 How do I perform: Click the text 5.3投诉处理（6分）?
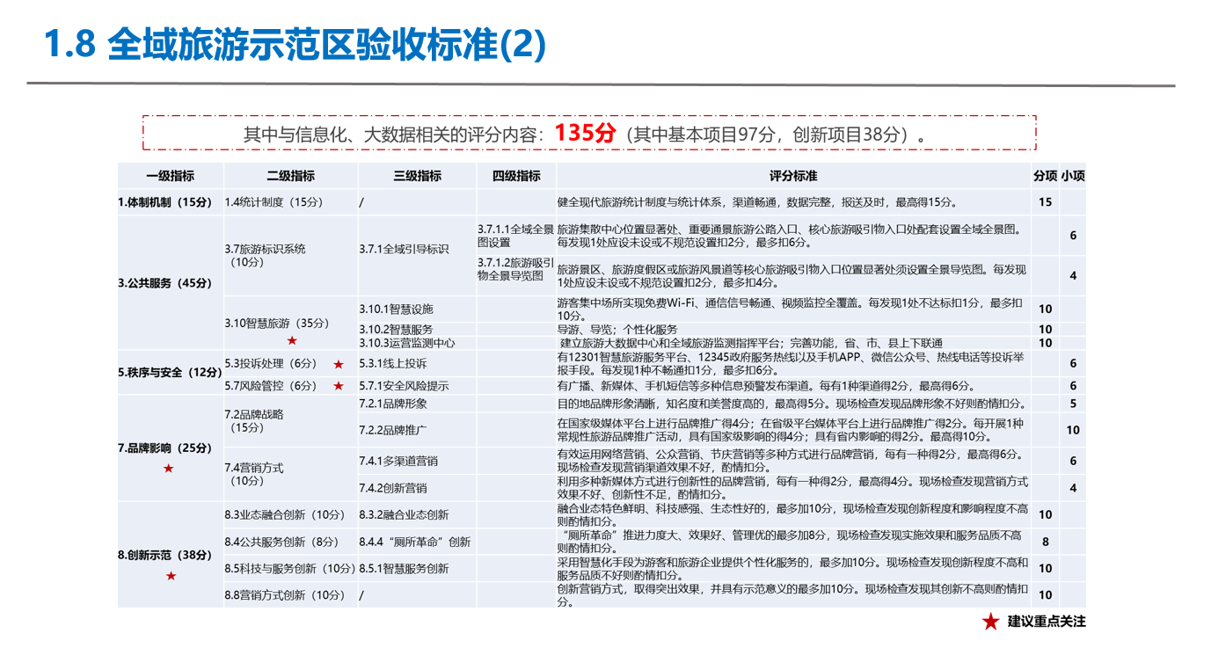coord(271,363)
